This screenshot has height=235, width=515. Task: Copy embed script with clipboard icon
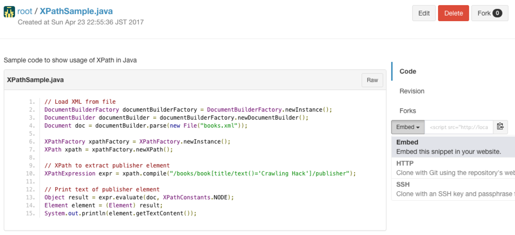tap(500, 127)
